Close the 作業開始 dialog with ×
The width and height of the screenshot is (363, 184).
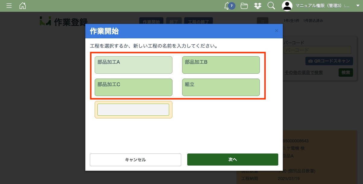pos(276,31)
